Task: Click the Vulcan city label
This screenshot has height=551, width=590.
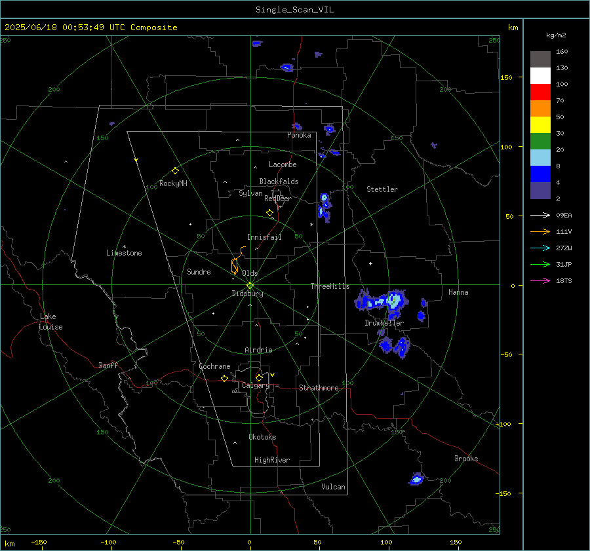Action: click(x=333, y=487)
